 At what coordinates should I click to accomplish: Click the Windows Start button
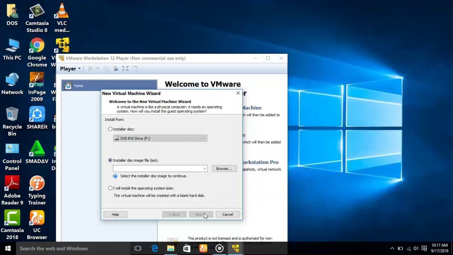(x=8, y=248)
